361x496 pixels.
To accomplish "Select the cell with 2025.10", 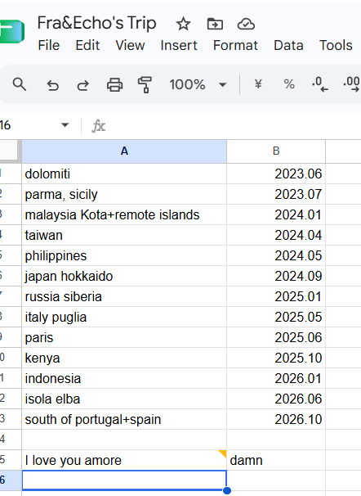I will [x=276, y=358].
